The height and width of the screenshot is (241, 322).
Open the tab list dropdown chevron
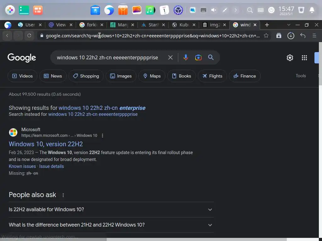tap(289, 25)
